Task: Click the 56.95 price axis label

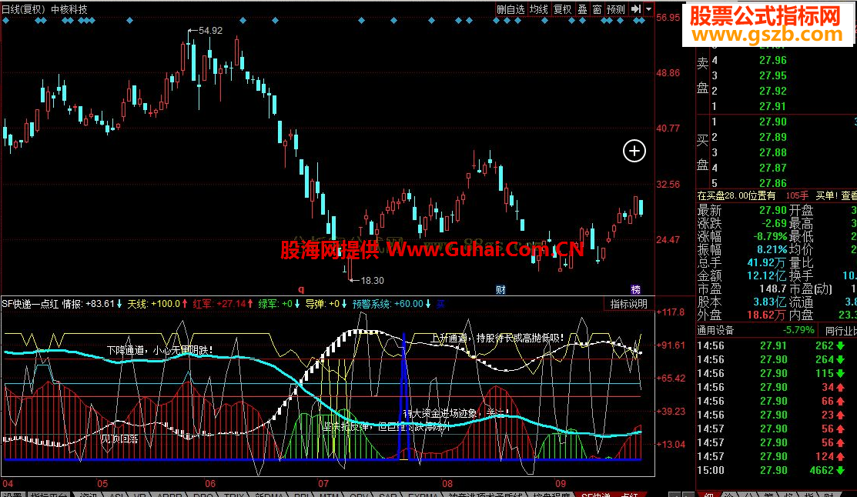Action: [668, 18]
